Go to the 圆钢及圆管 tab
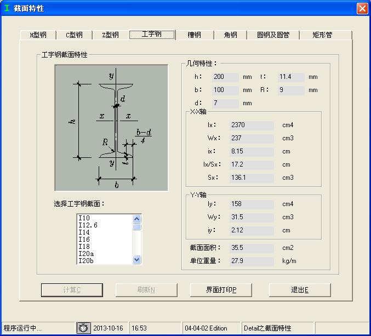This screenshot has height=336, width=371. (273, 35)
